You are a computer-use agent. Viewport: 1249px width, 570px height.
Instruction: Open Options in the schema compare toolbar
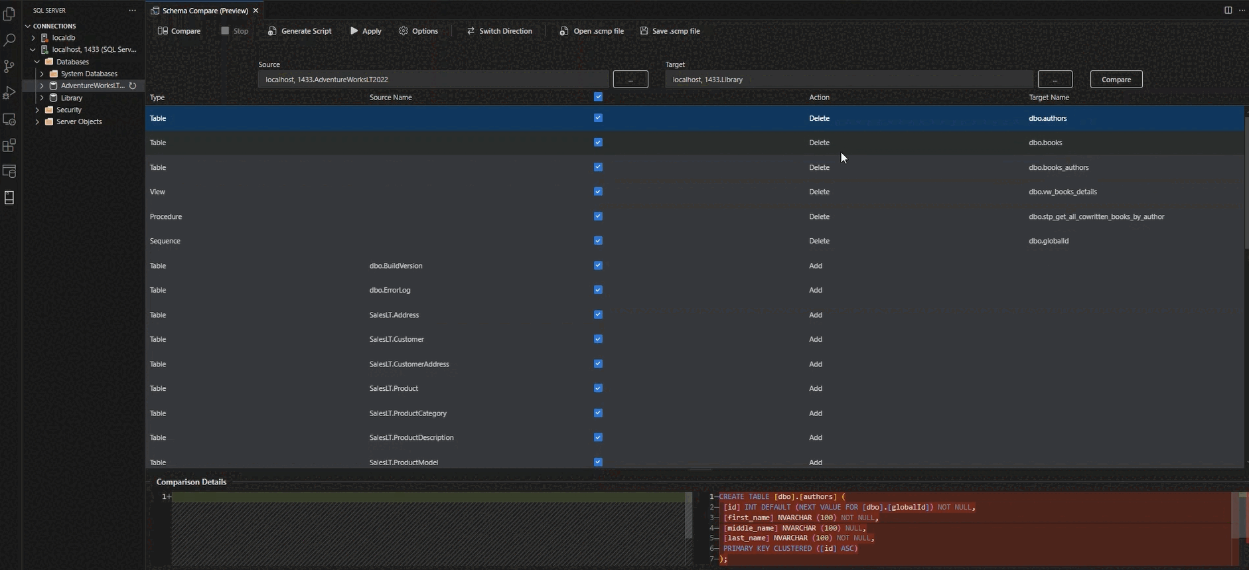coord(418,31)
